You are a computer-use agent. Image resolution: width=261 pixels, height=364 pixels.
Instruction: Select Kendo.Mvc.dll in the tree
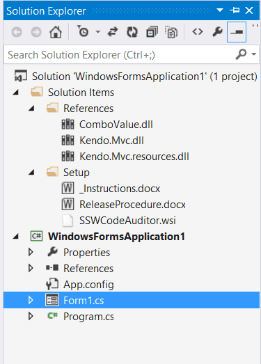coord(111,141)
